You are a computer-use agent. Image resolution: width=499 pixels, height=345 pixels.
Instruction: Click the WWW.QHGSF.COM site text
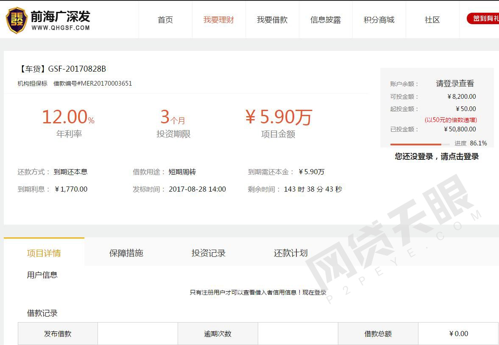(x=61, y=28)
